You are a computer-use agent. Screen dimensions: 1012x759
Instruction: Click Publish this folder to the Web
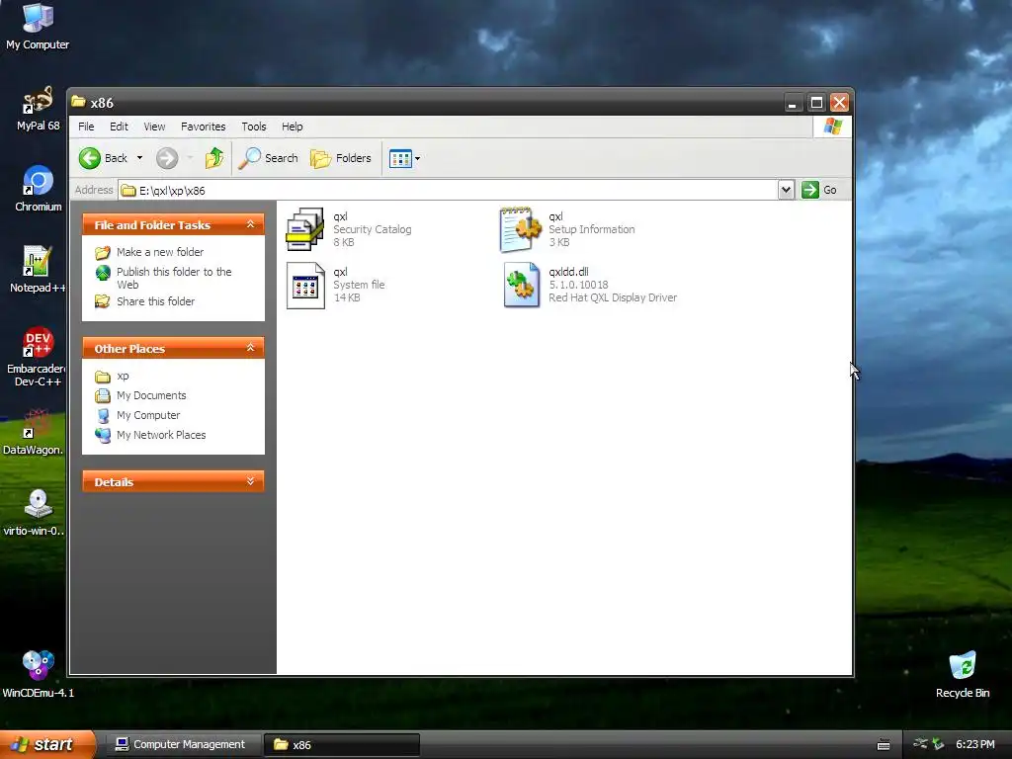tap(174, 278)
